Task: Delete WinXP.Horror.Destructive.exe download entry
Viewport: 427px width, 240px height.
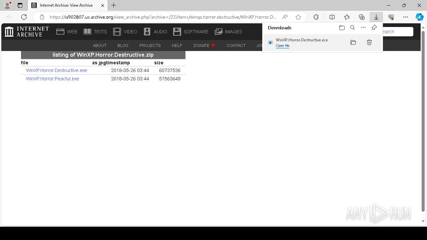Action: pos(369,42)
